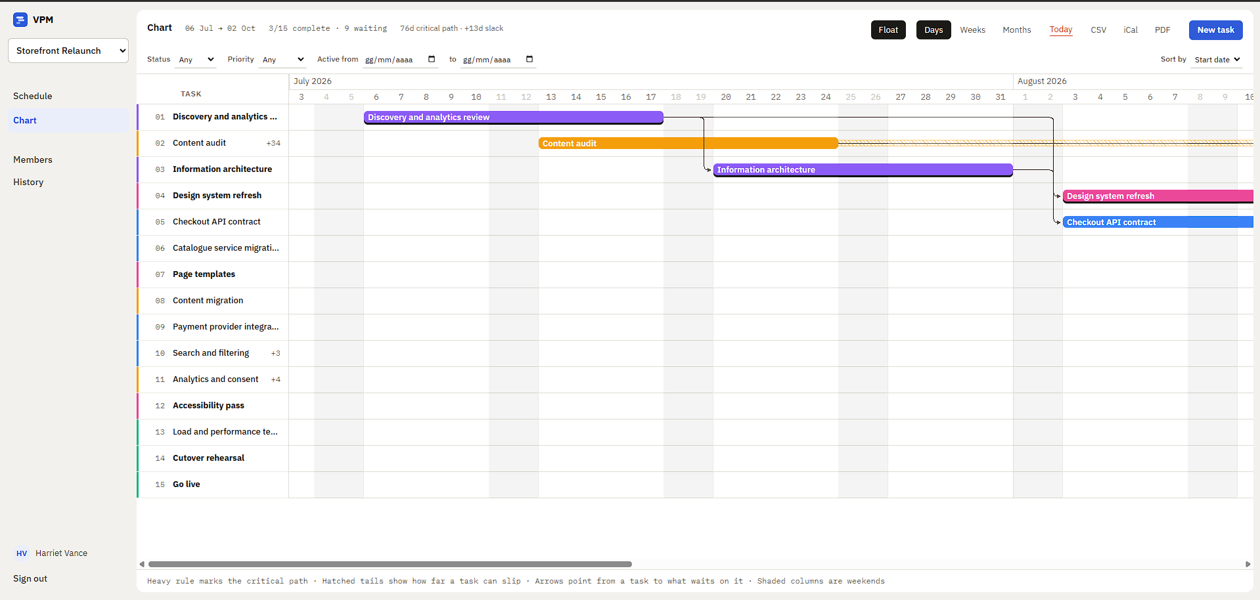Switch timeline scale to Months
The image size is (1260, 600).
tap(1017, 30)
